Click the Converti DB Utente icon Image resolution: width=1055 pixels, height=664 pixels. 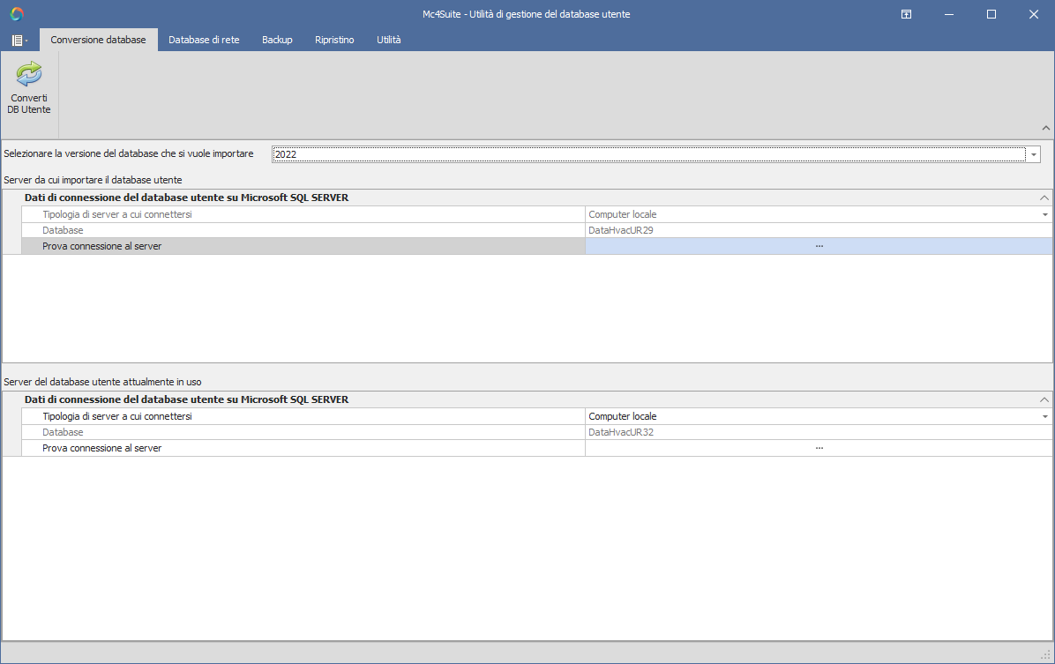click(x=29, y=75)
